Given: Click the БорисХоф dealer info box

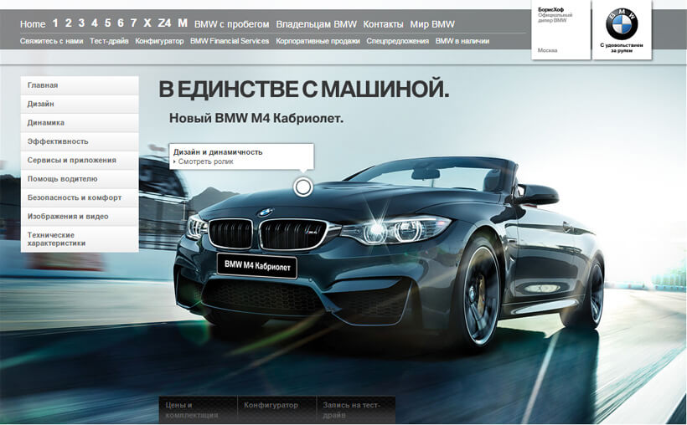Looking at the screenshot, I should tap(560, 30).
